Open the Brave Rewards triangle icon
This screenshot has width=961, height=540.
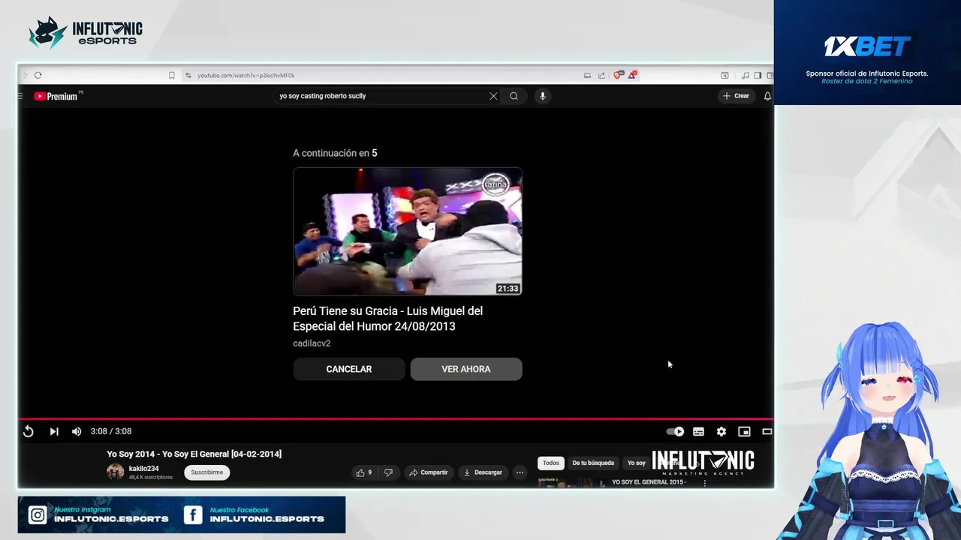[632, 75]
